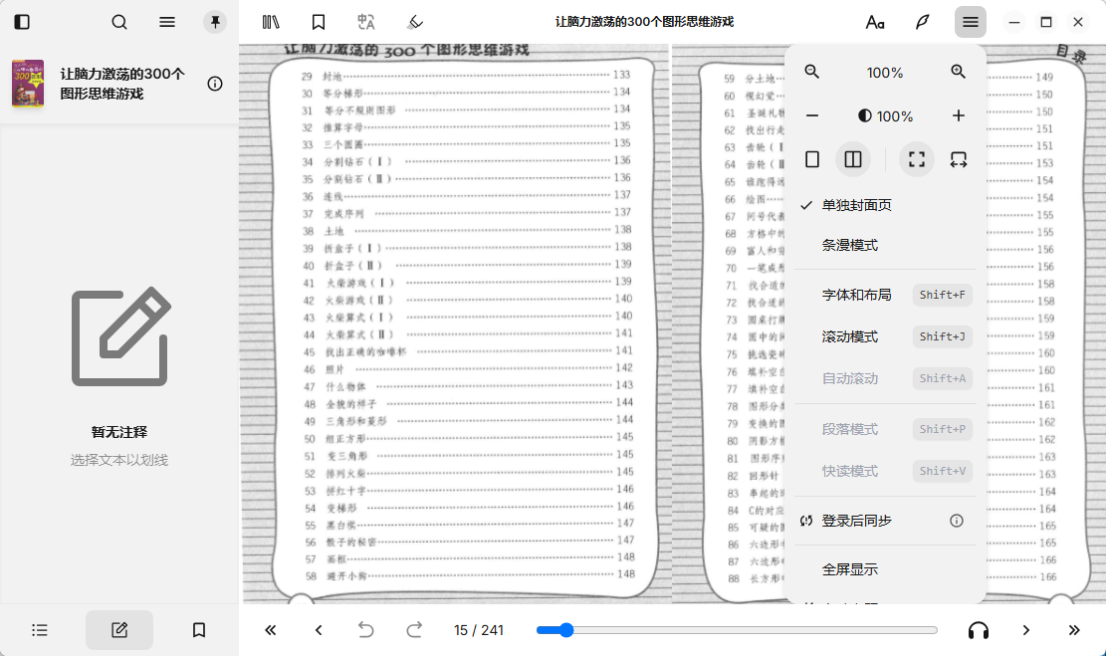Toggle 滚动模式

pos(885,336)
